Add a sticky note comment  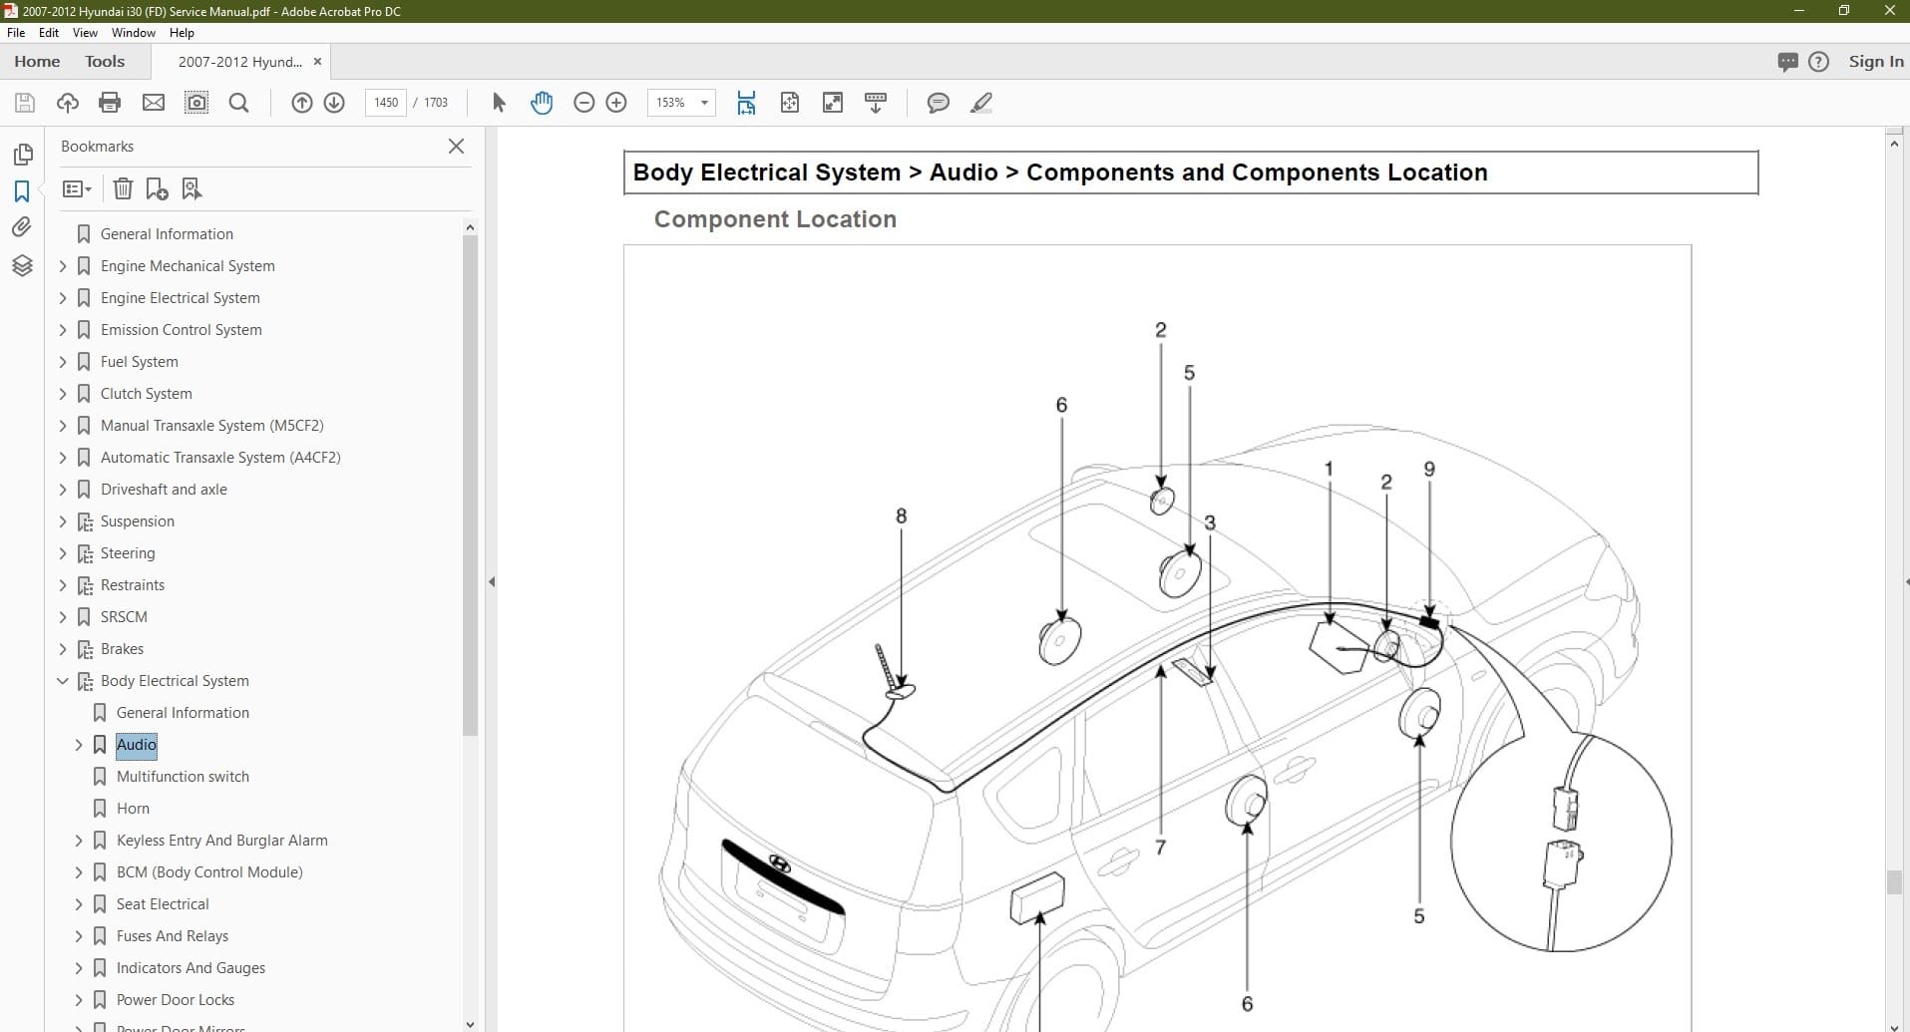pyautogui.click(x=938, y=103)
